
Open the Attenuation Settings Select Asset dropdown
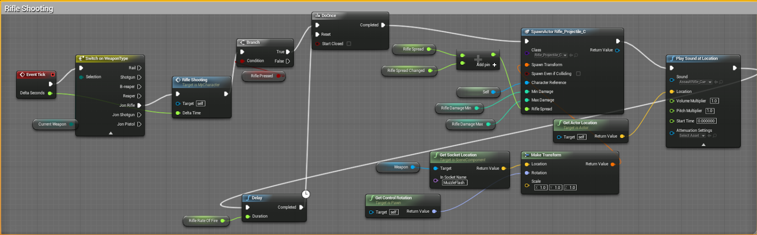(x=692, y=136)
